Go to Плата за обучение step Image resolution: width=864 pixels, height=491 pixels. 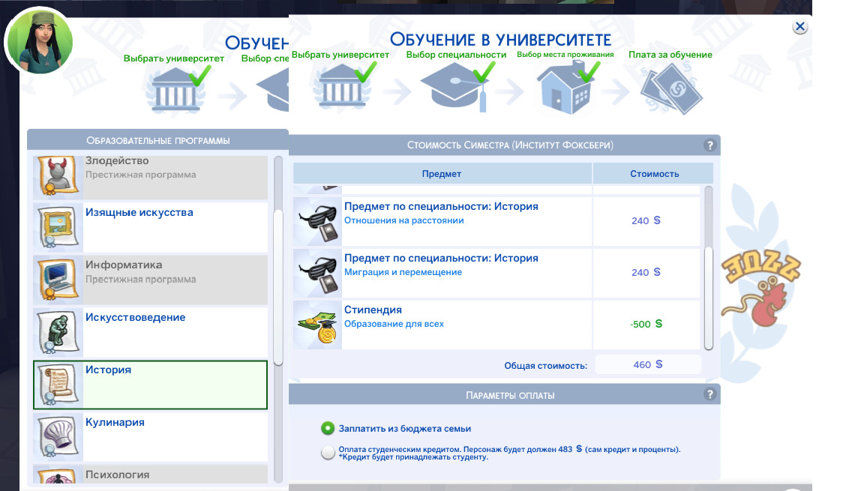point(670,55)
